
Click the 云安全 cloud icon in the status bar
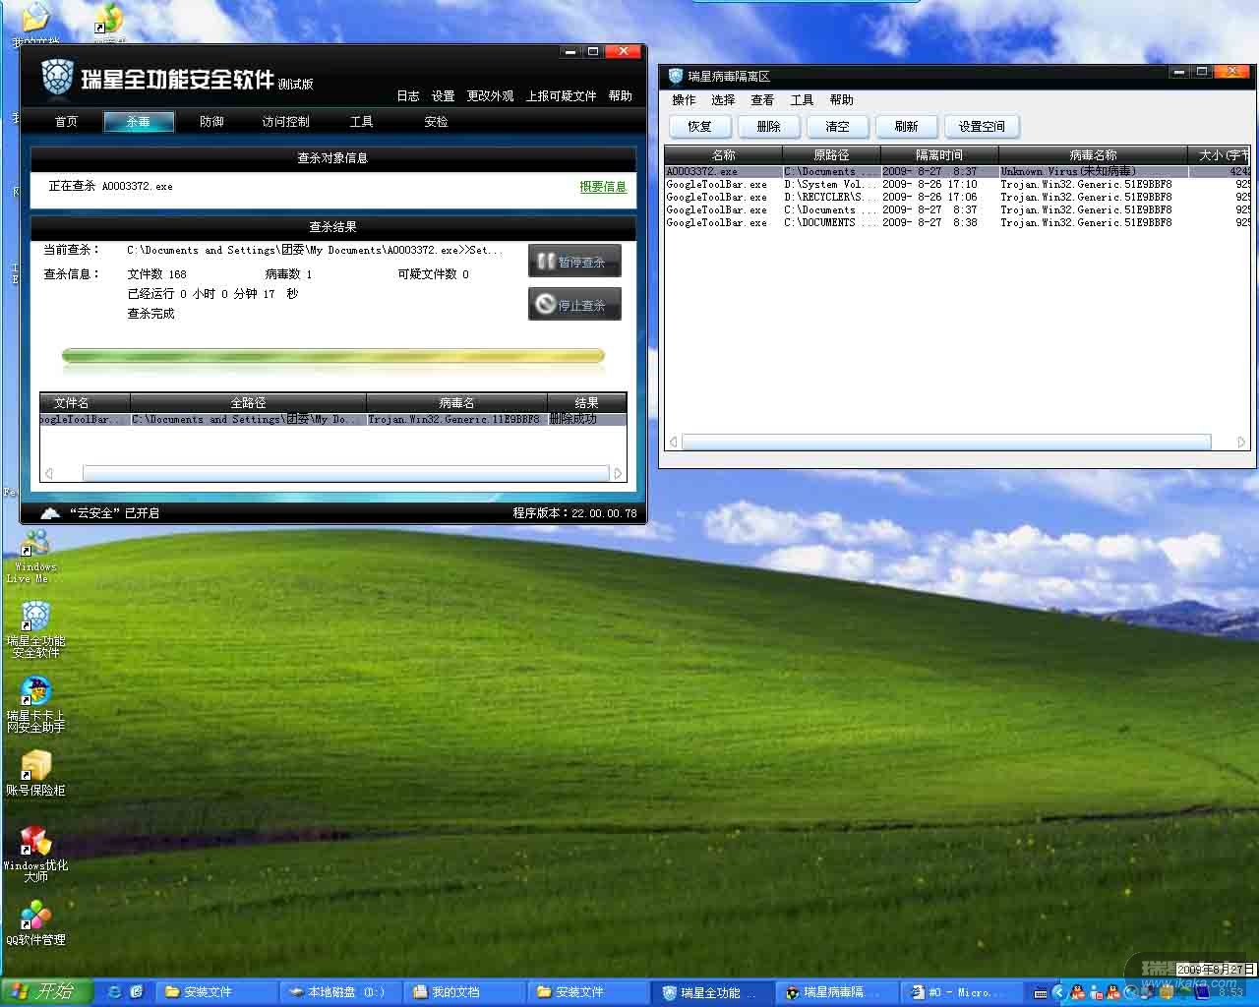click(x=50, y=512)
